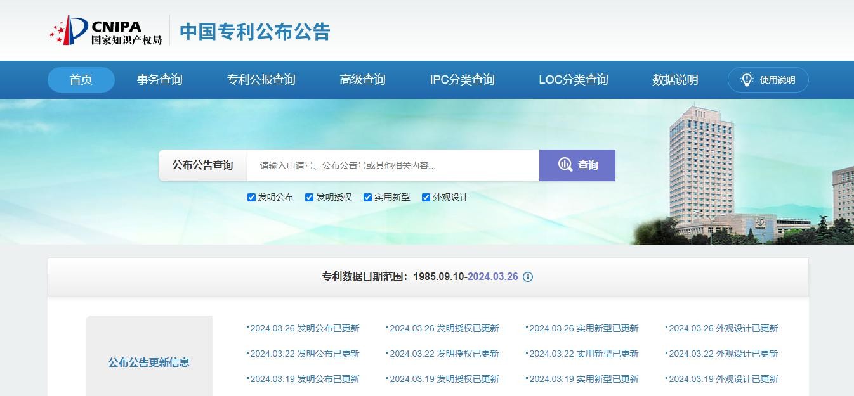Click the search input field
This screenshot has height=396, width=854.
click(x=393, y=165)
